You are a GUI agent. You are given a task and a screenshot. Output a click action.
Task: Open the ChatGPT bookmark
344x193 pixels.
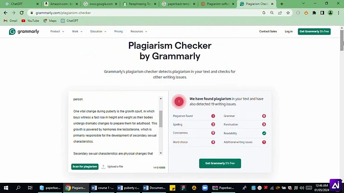(x=70, y=21)
